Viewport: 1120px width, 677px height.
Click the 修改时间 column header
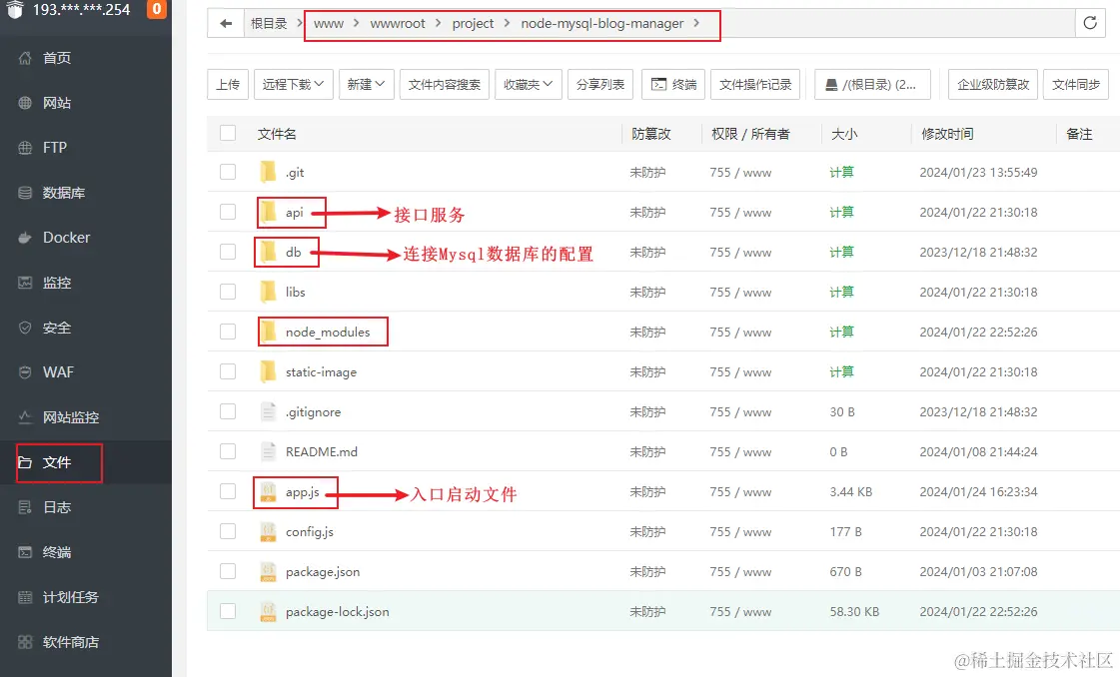click(x=947, y=134)
